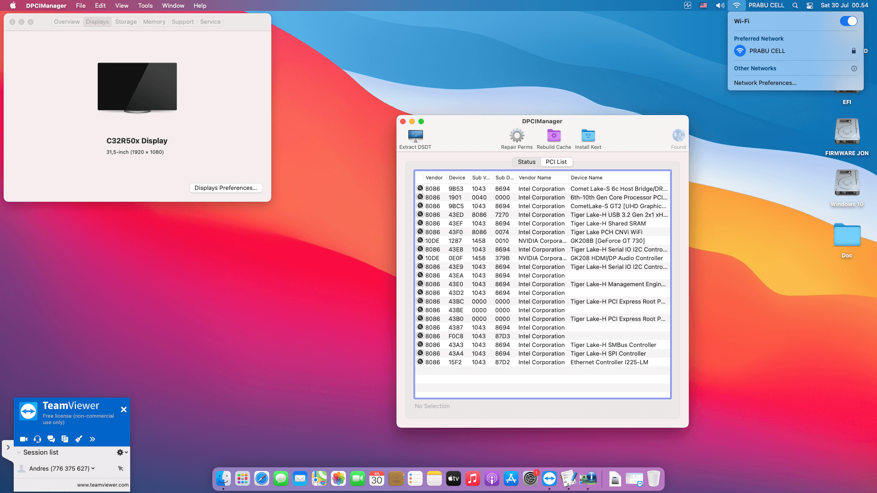This screenshot has width=877, height=493.
Task: Click the Displays Preferences button
Action: [x=226, y=188]
